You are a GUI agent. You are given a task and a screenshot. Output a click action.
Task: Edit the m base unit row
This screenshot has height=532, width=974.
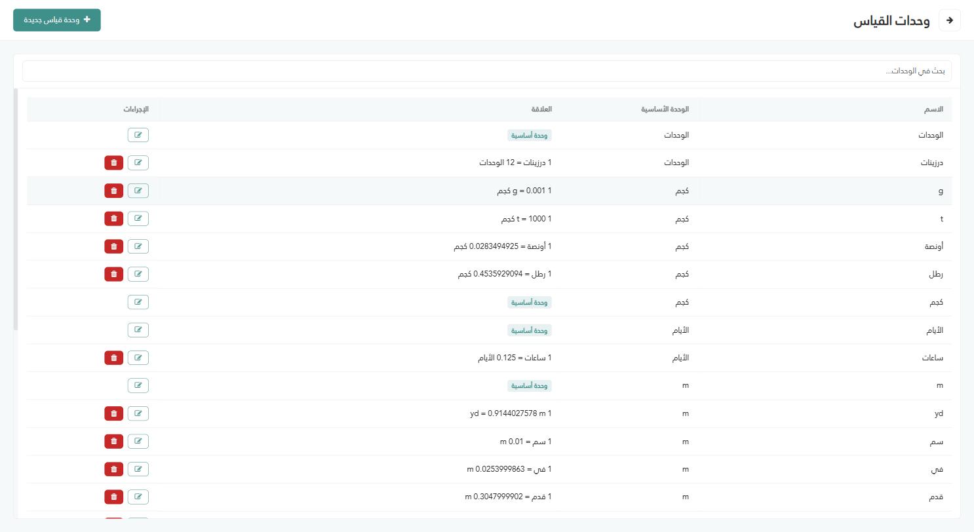138,385
